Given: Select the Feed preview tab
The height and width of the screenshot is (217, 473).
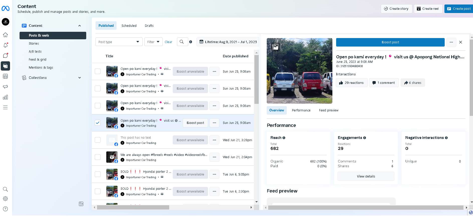Looking at the screenshot, I should (329, 110).
